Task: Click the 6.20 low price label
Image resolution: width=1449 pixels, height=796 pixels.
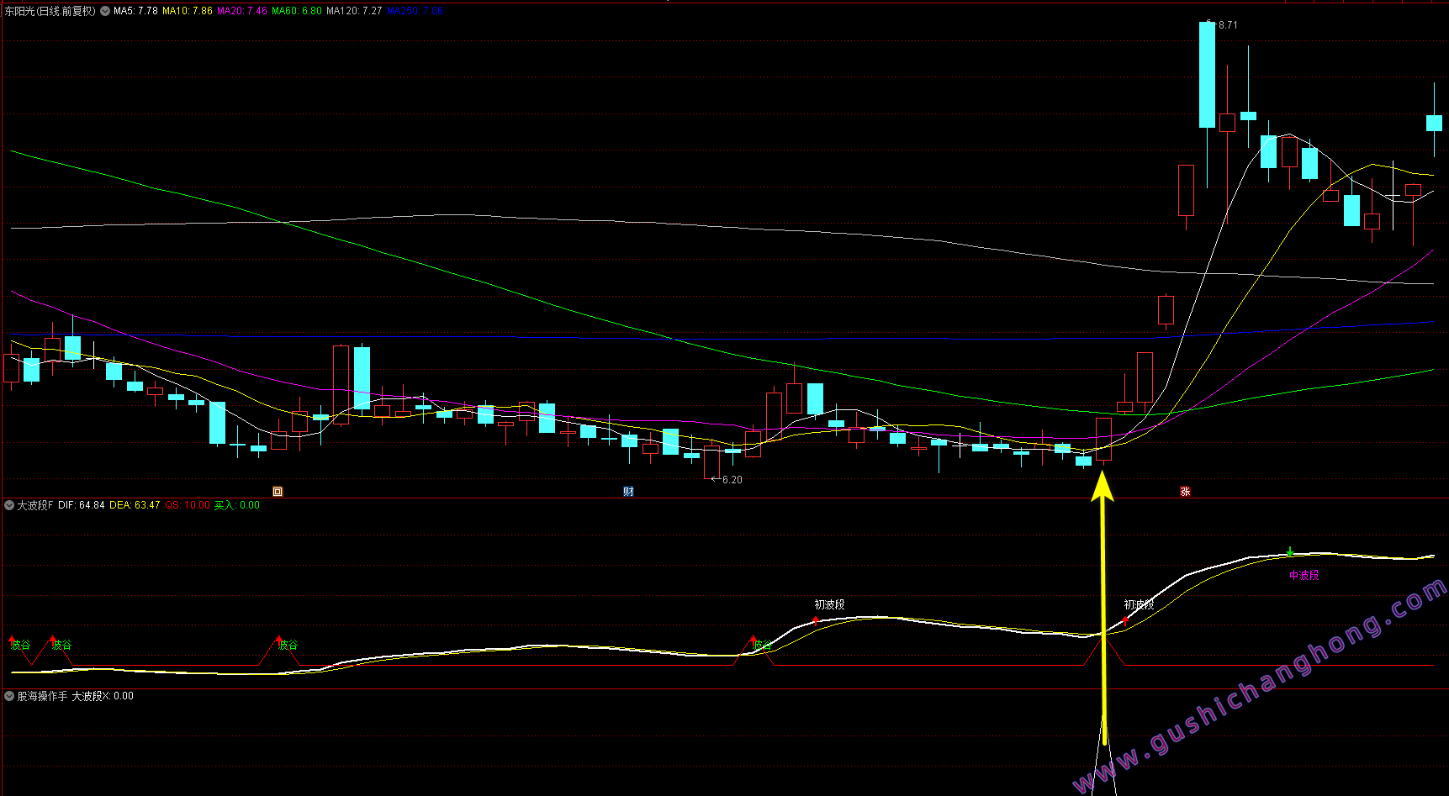Action: (732, 480)
